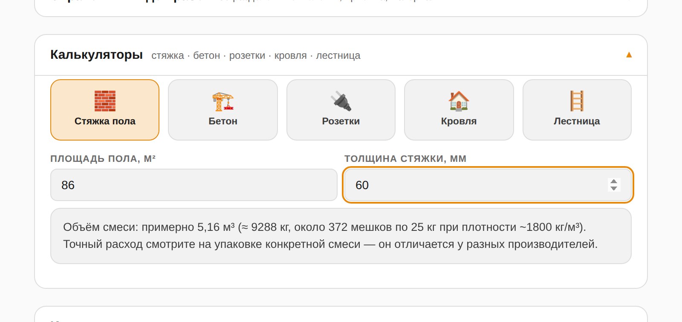Click the Калькуляторы section heading

click(96, 55)
